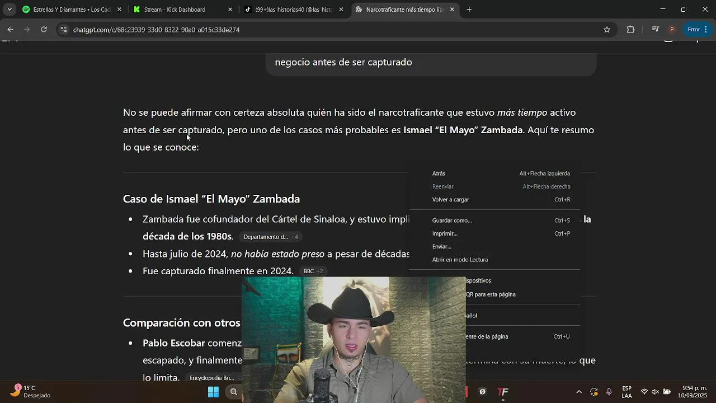This screenshot has width=716, height=403.
Task: Click the address bar URL
Action: (x=156, y=30)
